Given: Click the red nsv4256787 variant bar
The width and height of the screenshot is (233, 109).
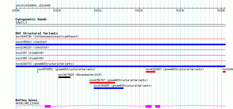Looking at the screenshot, I should point(102,83).
